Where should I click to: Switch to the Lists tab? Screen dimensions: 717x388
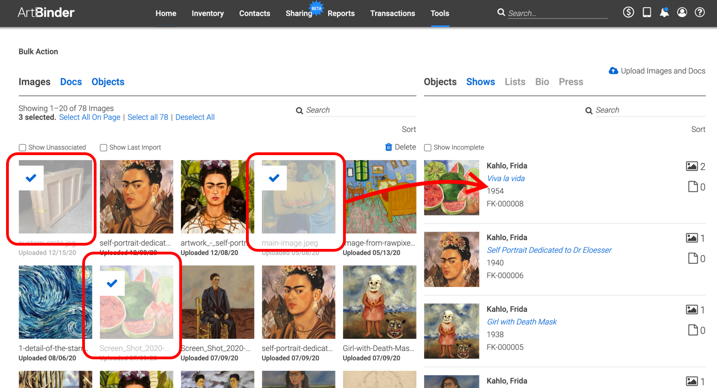515,82
